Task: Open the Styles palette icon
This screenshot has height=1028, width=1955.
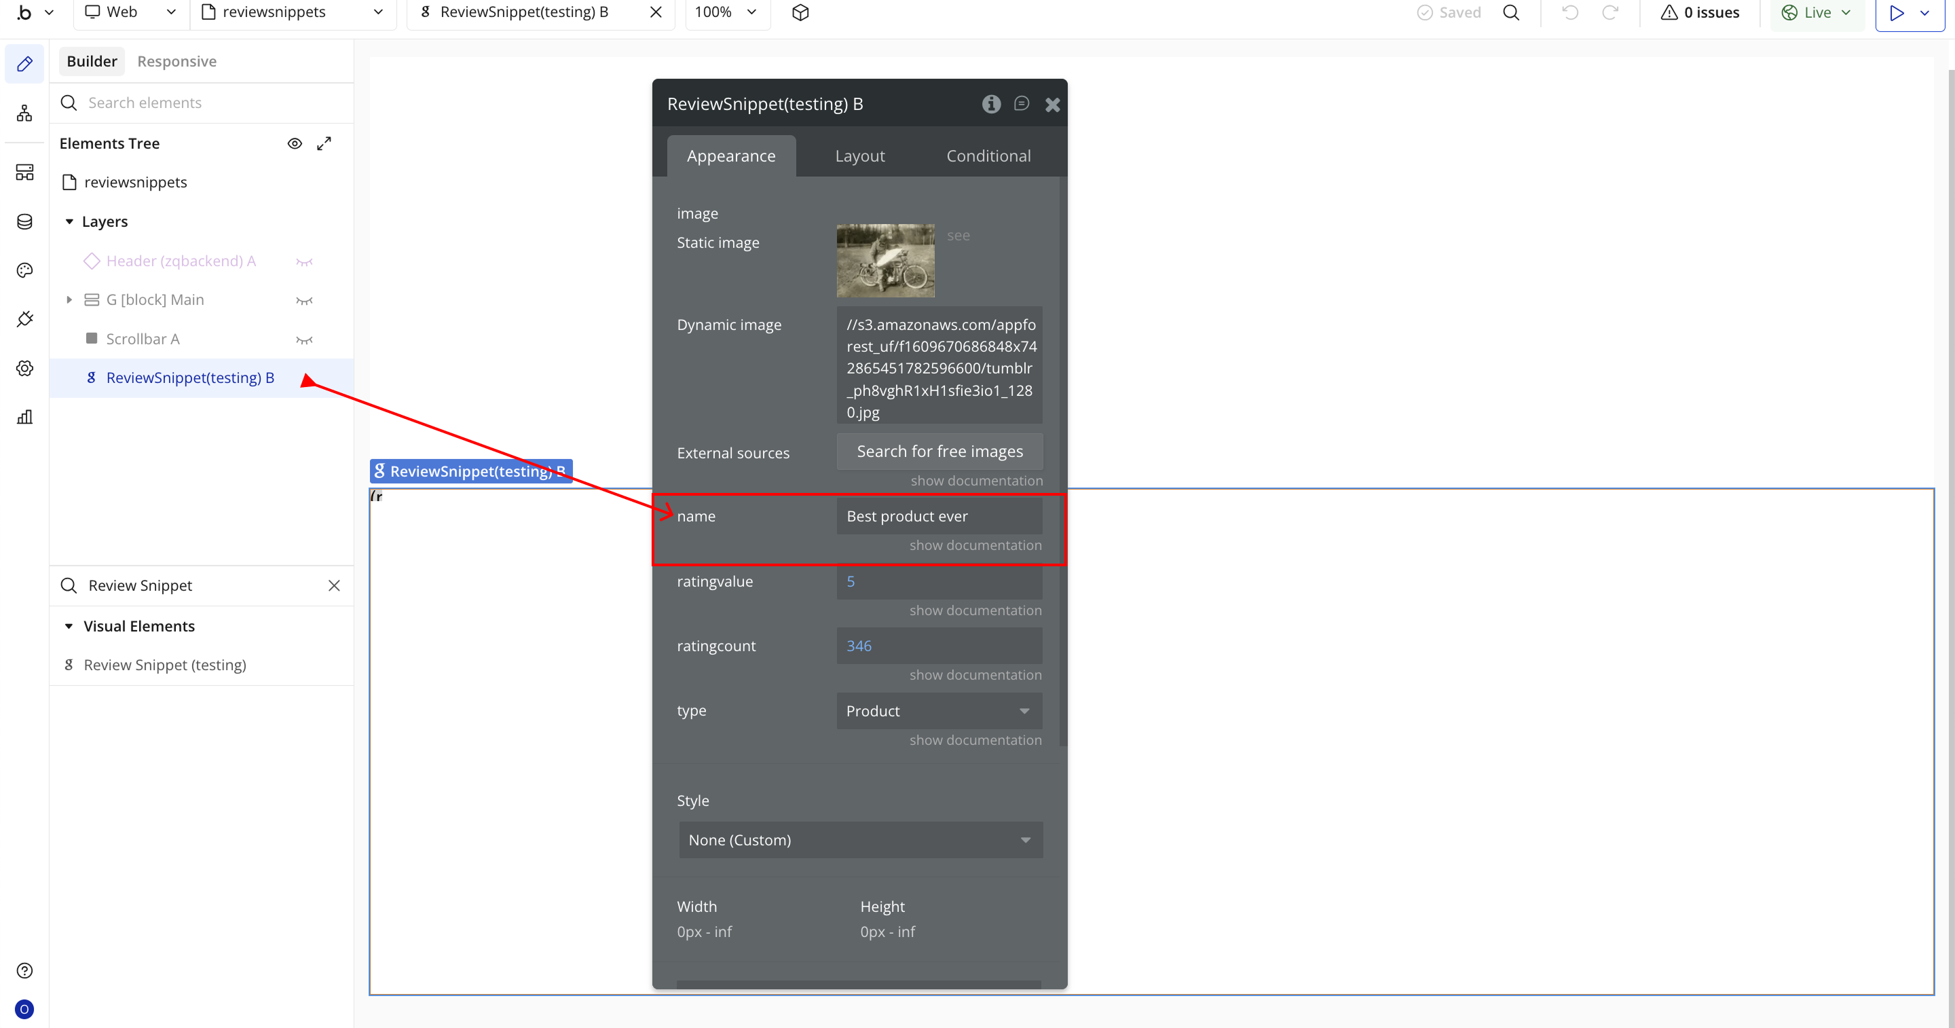Action: (x=24, y=270)
